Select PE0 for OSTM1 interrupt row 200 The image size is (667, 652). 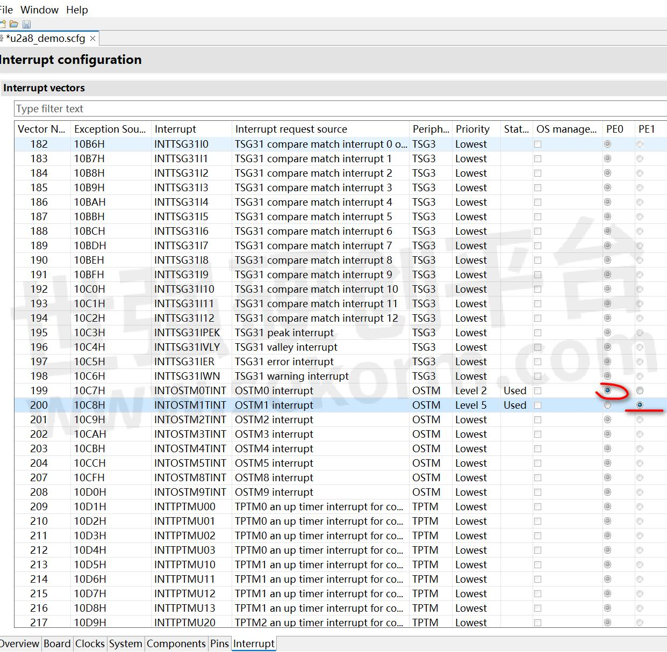607,405
